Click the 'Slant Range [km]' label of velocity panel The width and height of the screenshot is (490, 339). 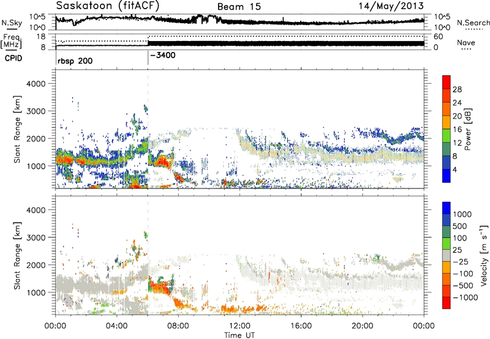tap(17, 255)
